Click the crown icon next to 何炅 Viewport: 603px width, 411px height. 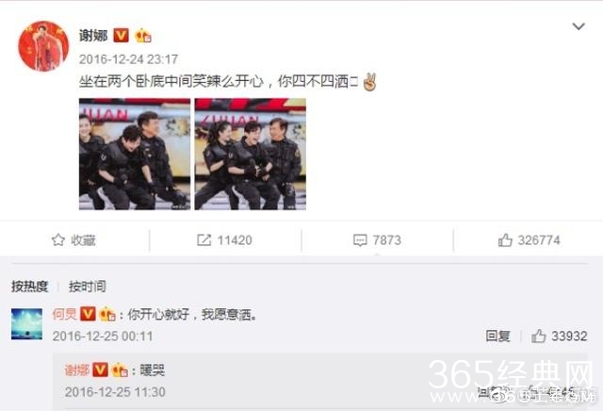[107, 315]
